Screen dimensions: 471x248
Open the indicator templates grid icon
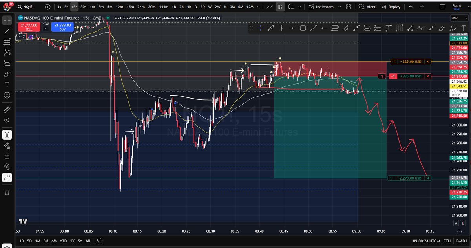click(x=349, y=7)
